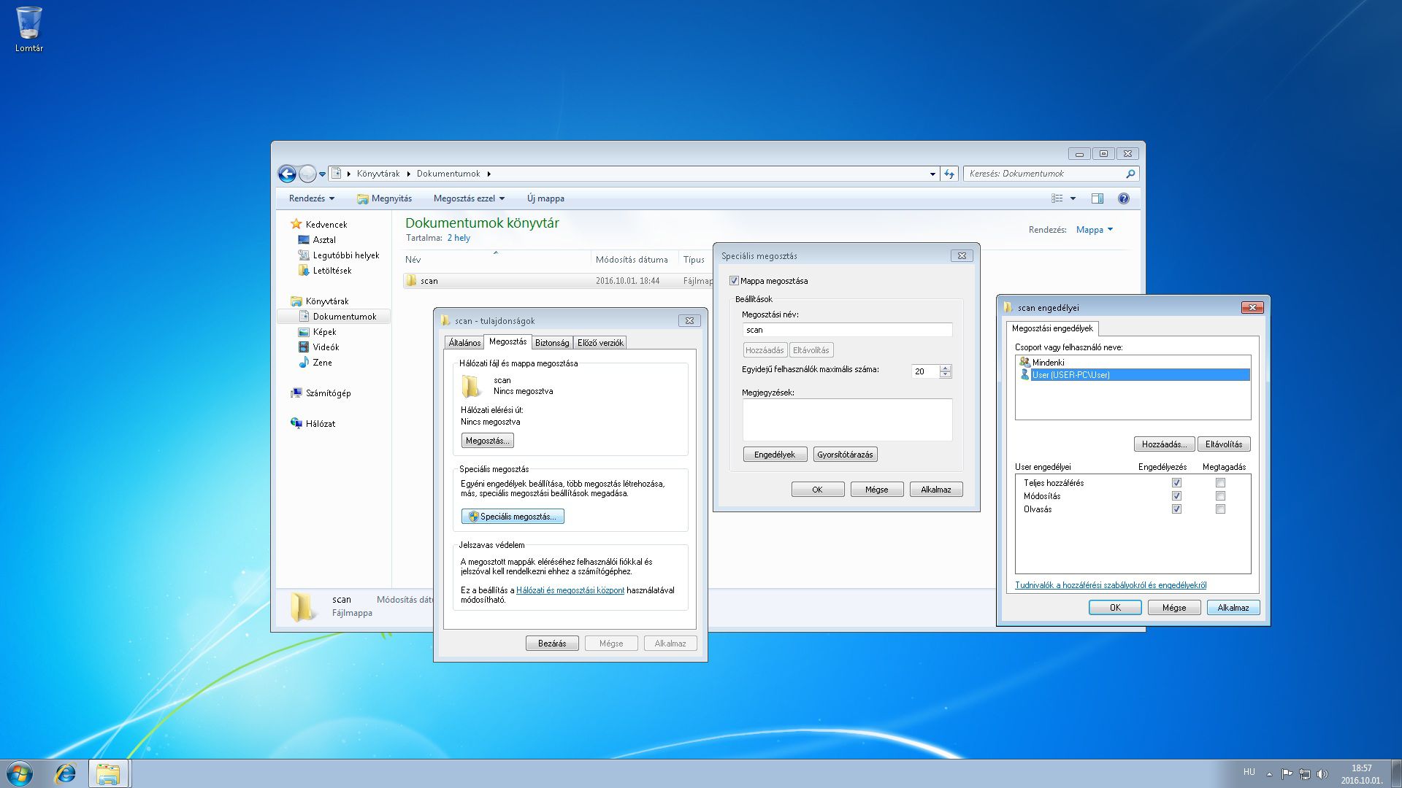Click the Megosztási engedélyek tab

(1052, 328)
